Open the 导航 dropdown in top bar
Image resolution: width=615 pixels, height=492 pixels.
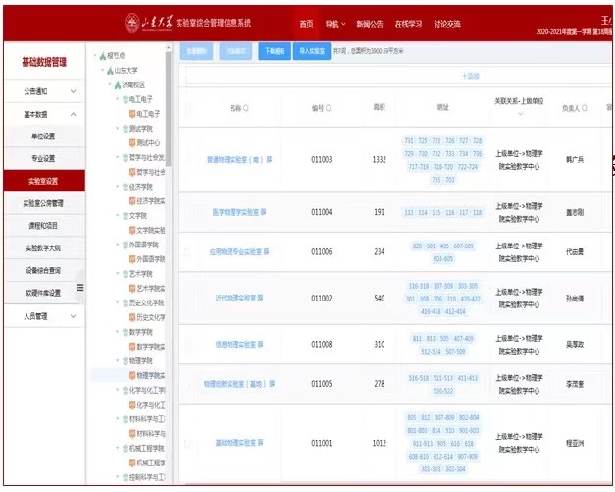tap(335, 24)
